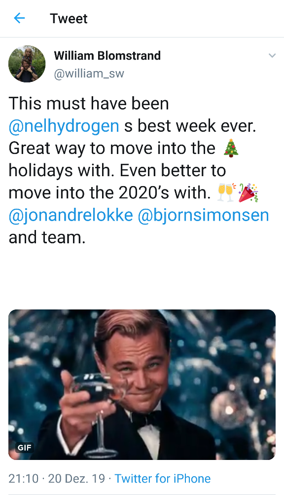Viewport: 284px width, 495px height.
Task: Expand the menu next to William Blomstrand
Action: 272,56
